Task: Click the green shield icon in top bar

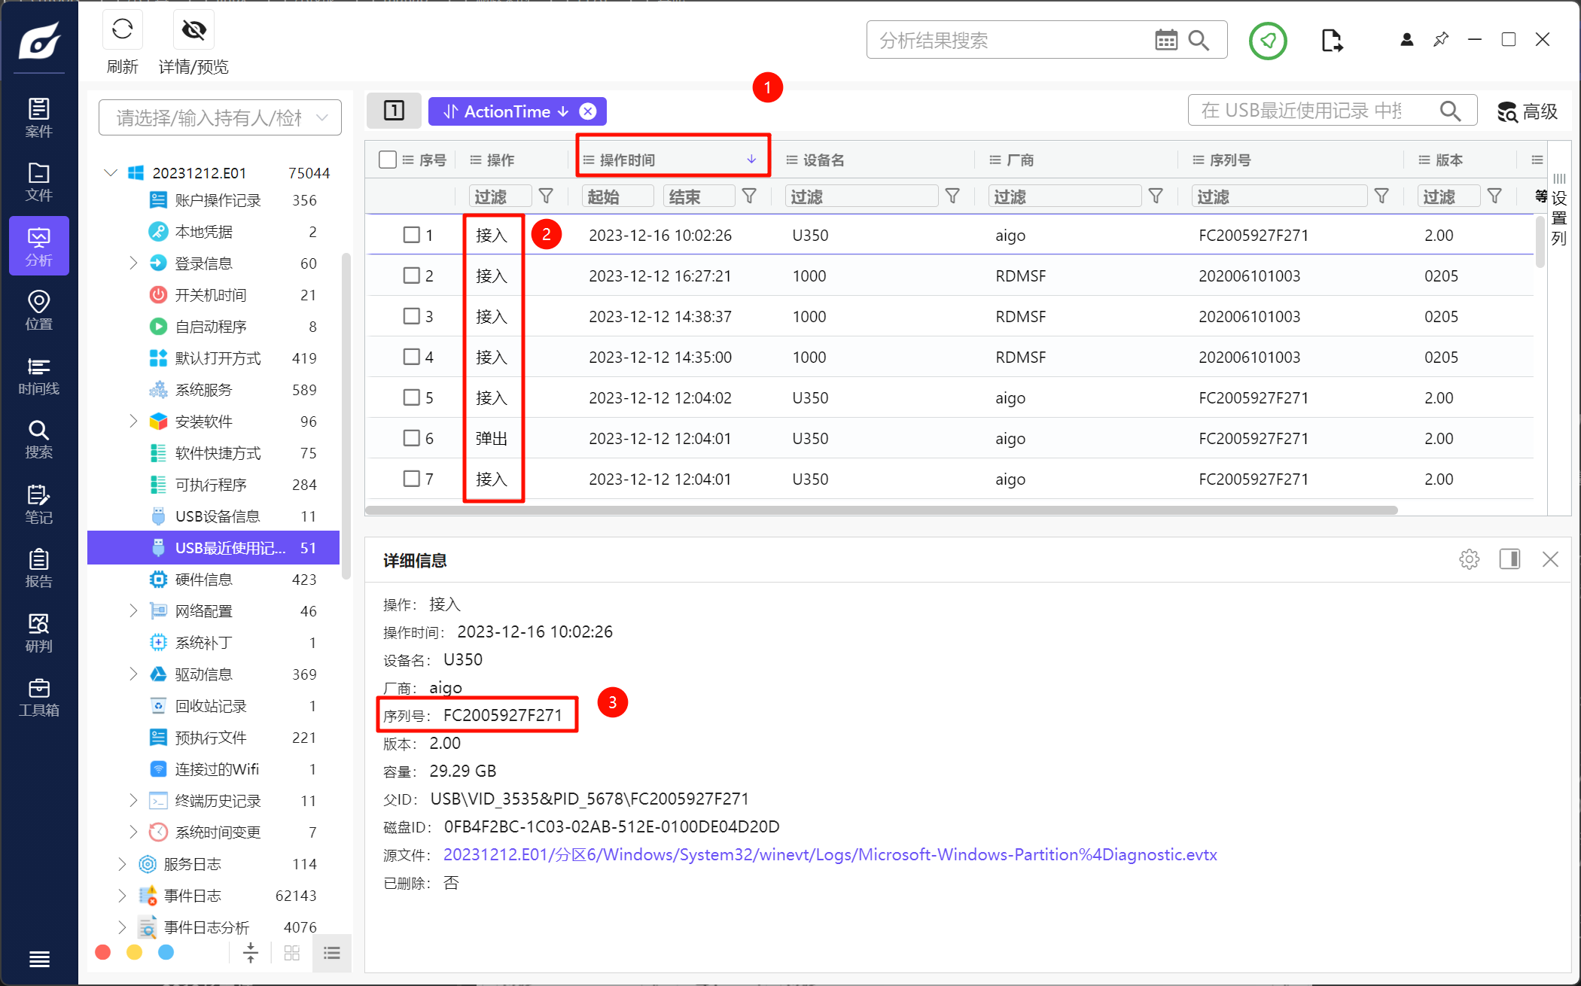Action: tap(1268, 41)
